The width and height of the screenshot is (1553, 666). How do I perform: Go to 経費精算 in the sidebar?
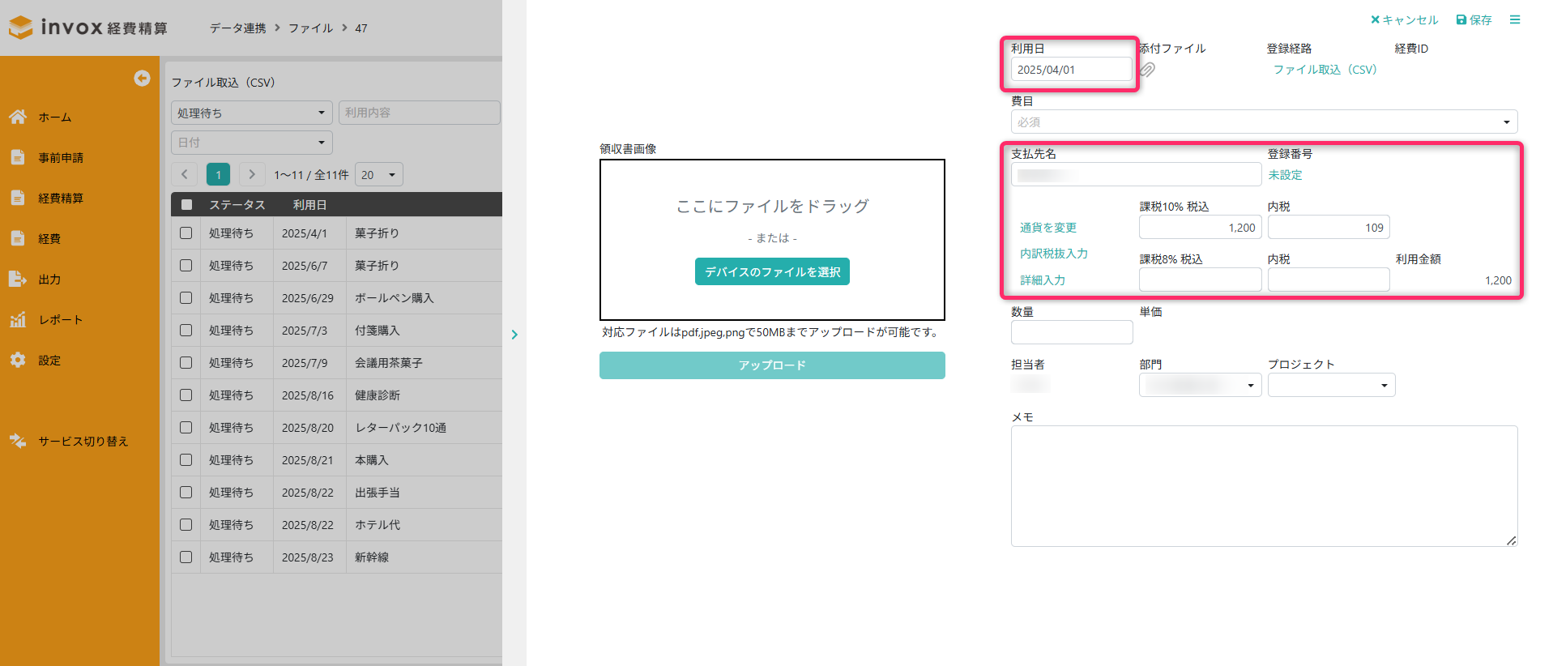pos(60,199)
